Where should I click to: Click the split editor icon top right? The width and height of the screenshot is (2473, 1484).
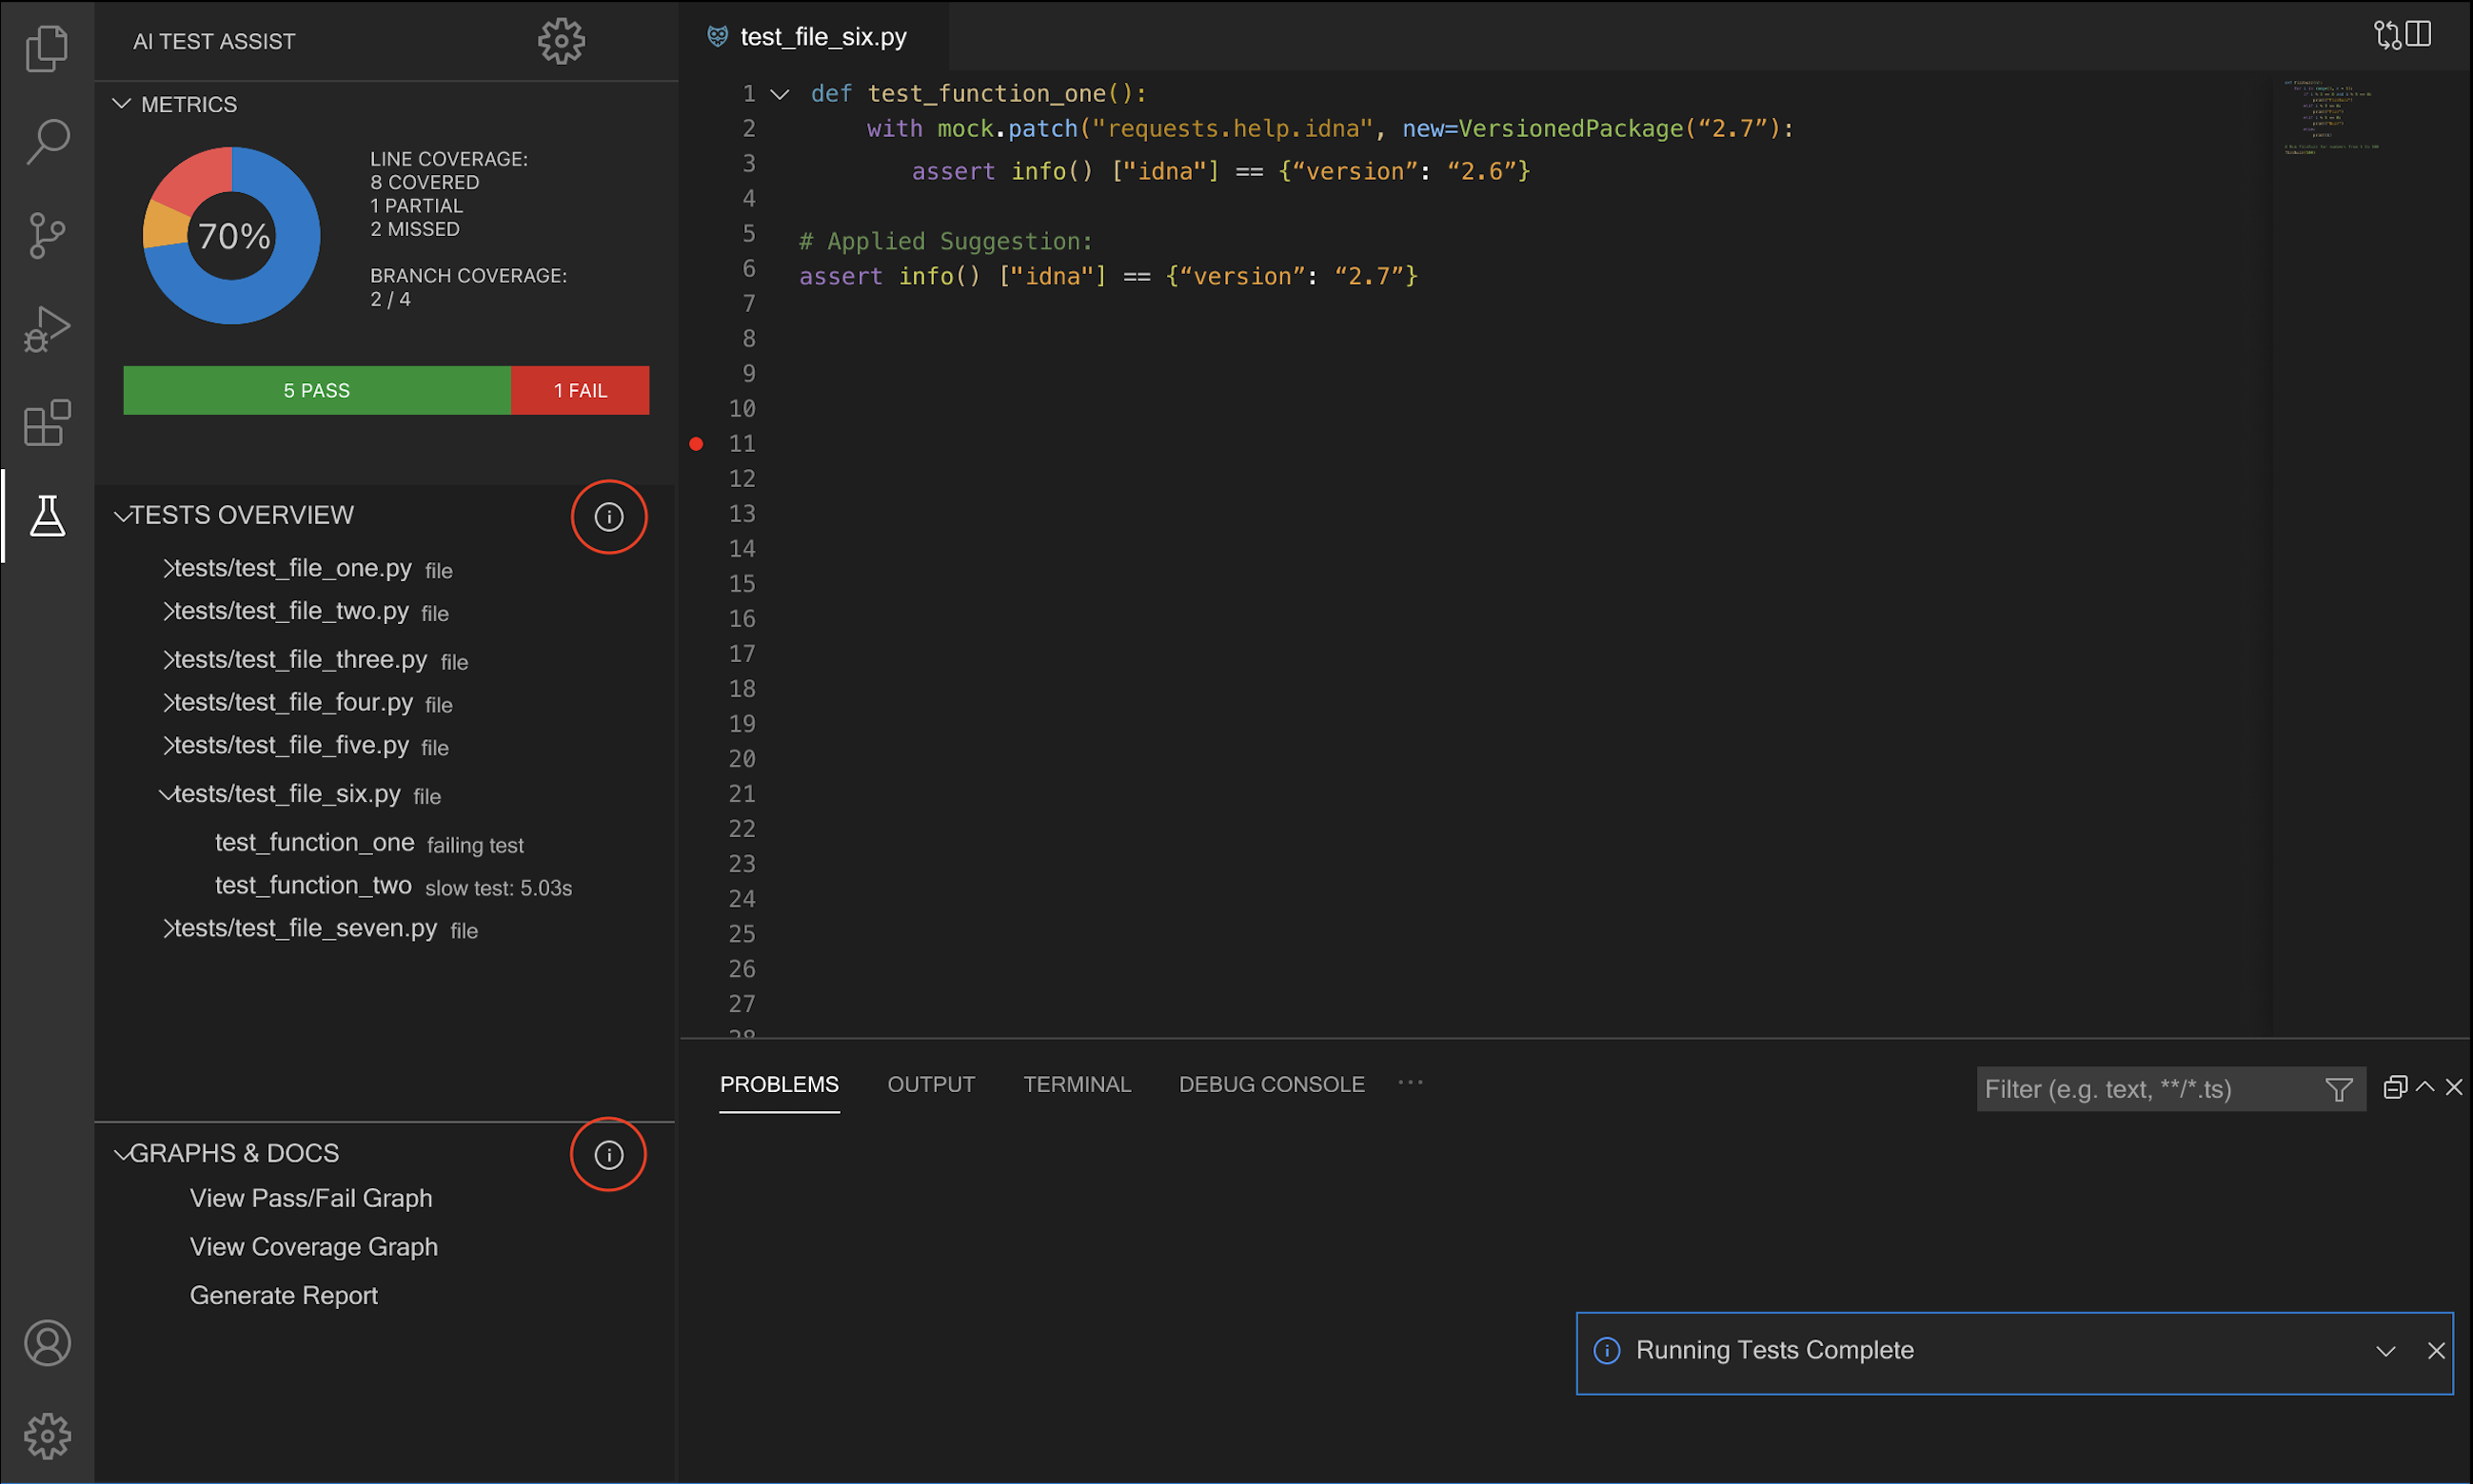(2420, 33)
